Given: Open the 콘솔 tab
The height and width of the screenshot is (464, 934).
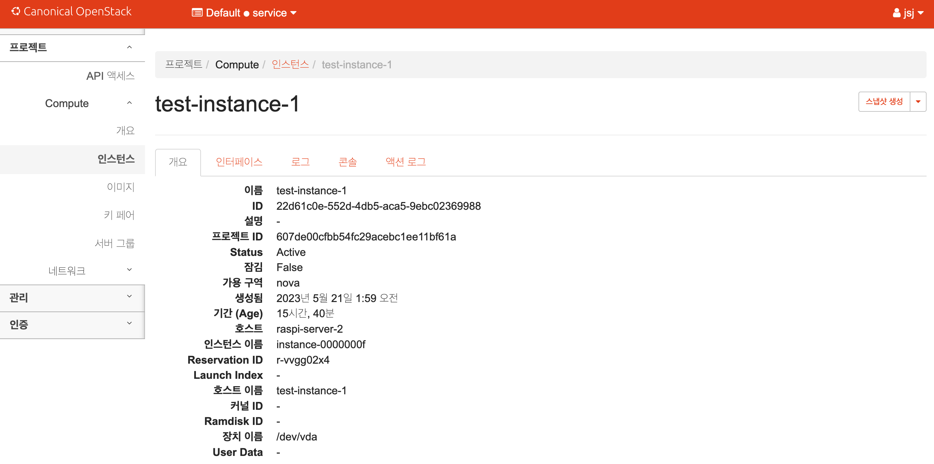Looking at the screenshot, I should click(x=347, y=162).
